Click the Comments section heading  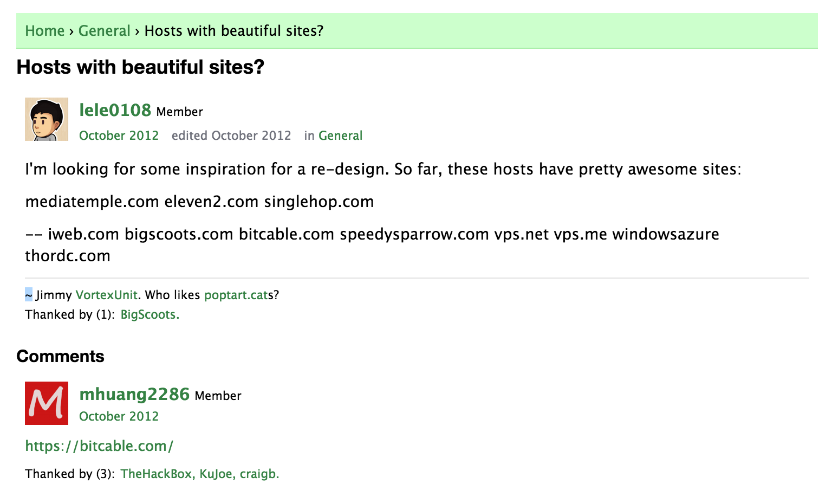(x=60, y=356)
